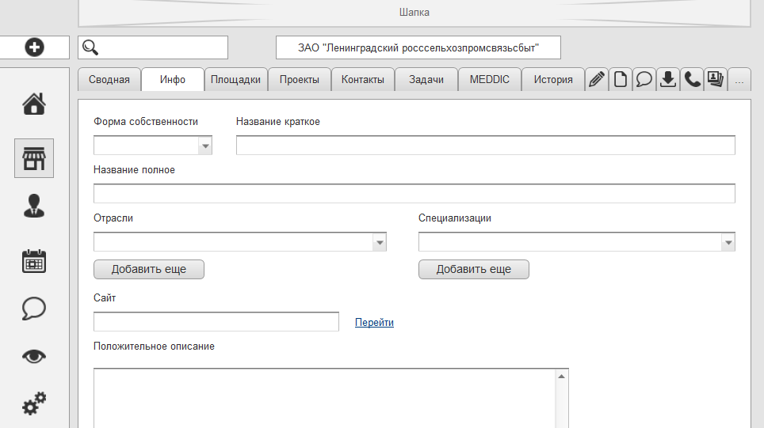Switch to the Проекты tab
The width and height of the screenshot is (764, 428).
pyautogui.click(x=300, y=79)
